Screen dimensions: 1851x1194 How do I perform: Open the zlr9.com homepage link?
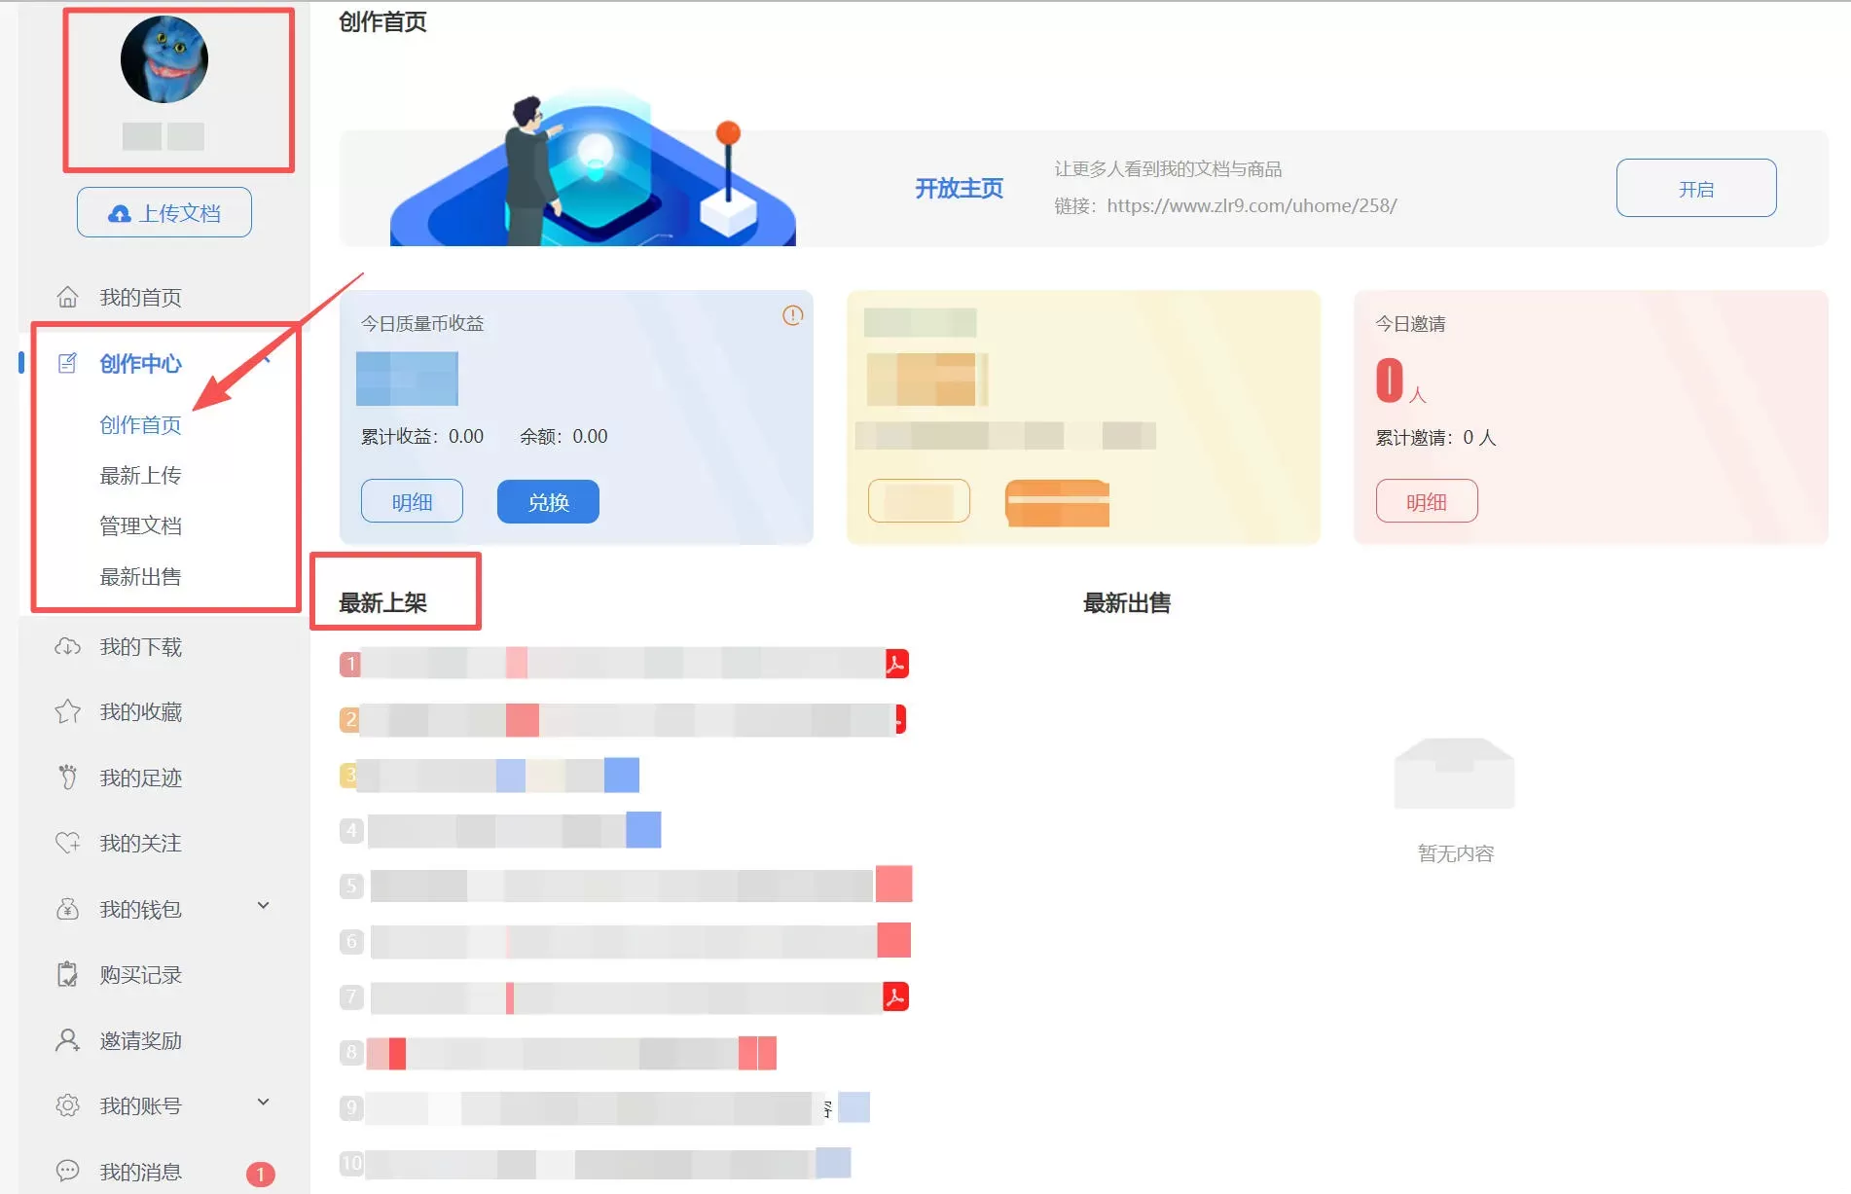tap(1253, 205)
